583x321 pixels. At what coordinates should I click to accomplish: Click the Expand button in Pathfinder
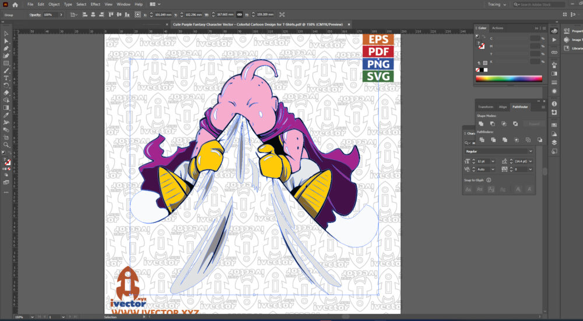click(534, 124)
